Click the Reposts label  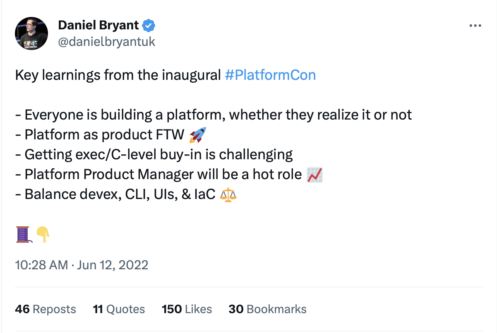pos(54,309)
